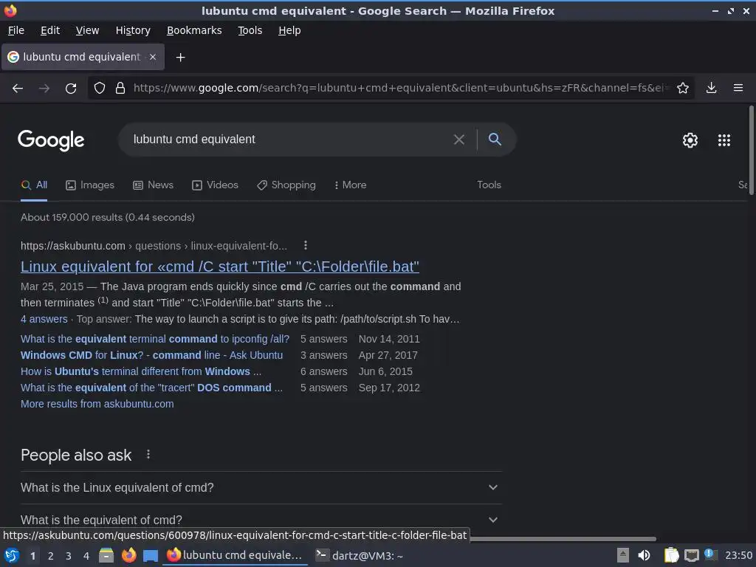Submit search with the magnifier icon
Screen dimensions: 756x567
495,140
